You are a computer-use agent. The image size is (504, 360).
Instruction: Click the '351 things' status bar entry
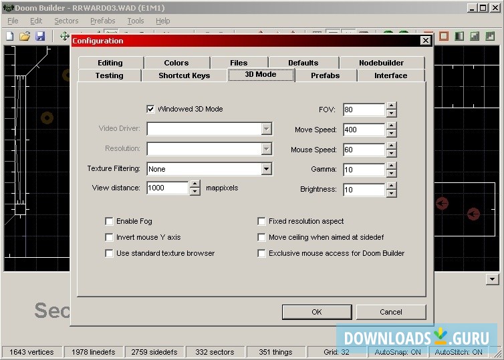click(275, 352)
